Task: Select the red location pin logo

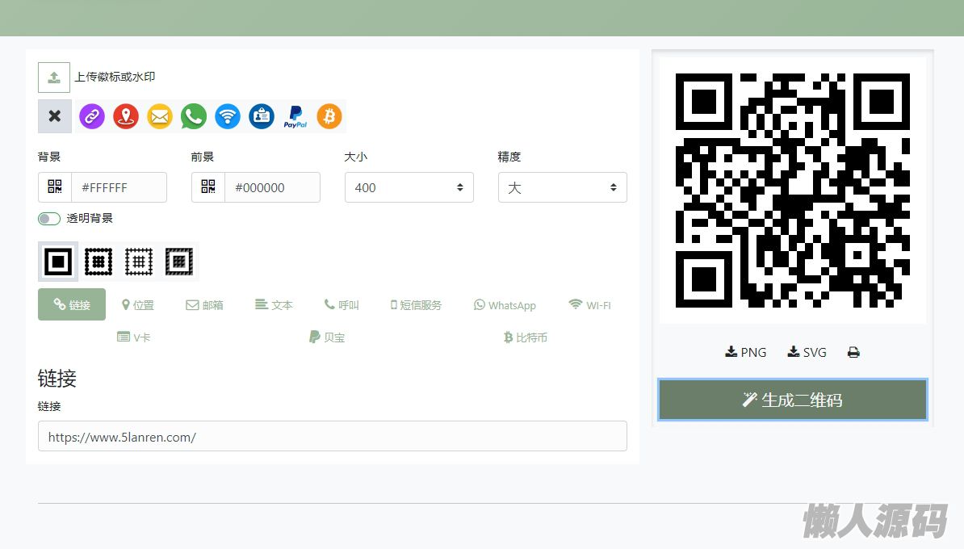Action: [125, 116]
